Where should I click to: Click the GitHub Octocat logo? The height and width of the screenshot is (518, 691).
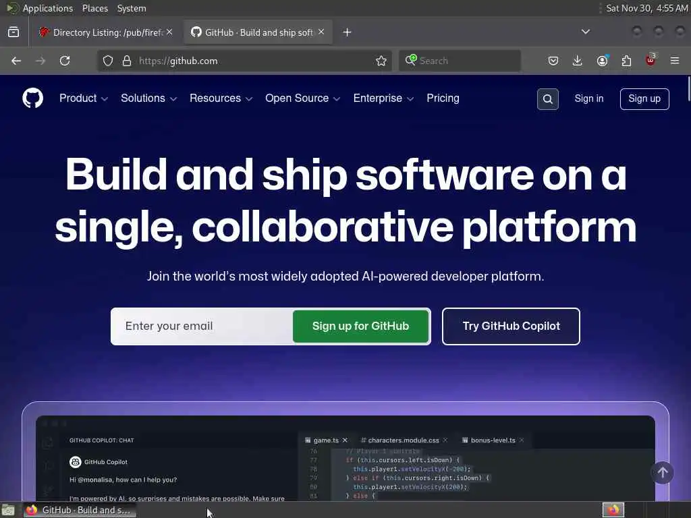pyautogui.click(x=32, y=98)
